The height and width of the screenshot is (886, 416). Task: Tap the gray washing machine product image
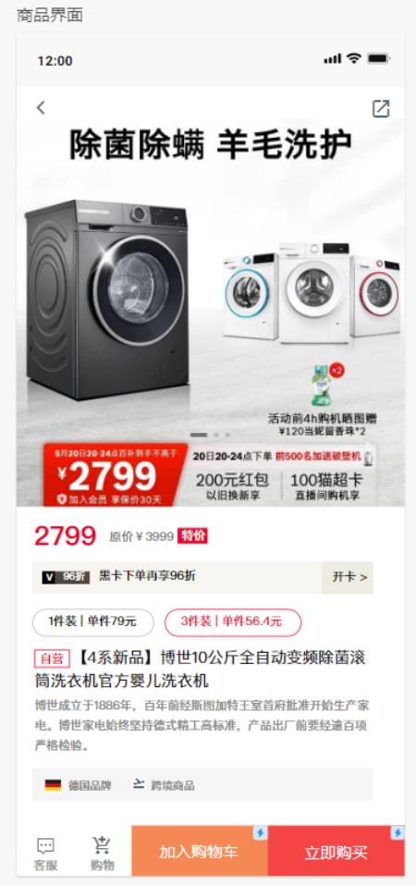tap(107, 299)
